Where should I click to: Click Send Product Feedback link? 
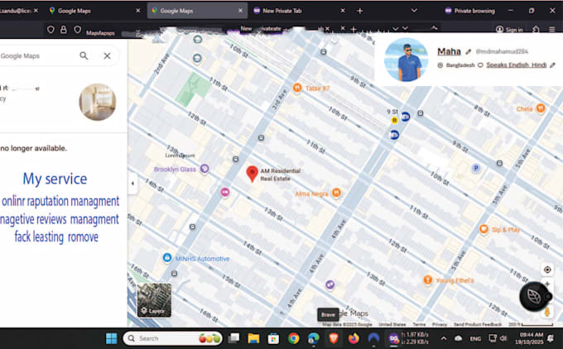[x=478, y=324]
